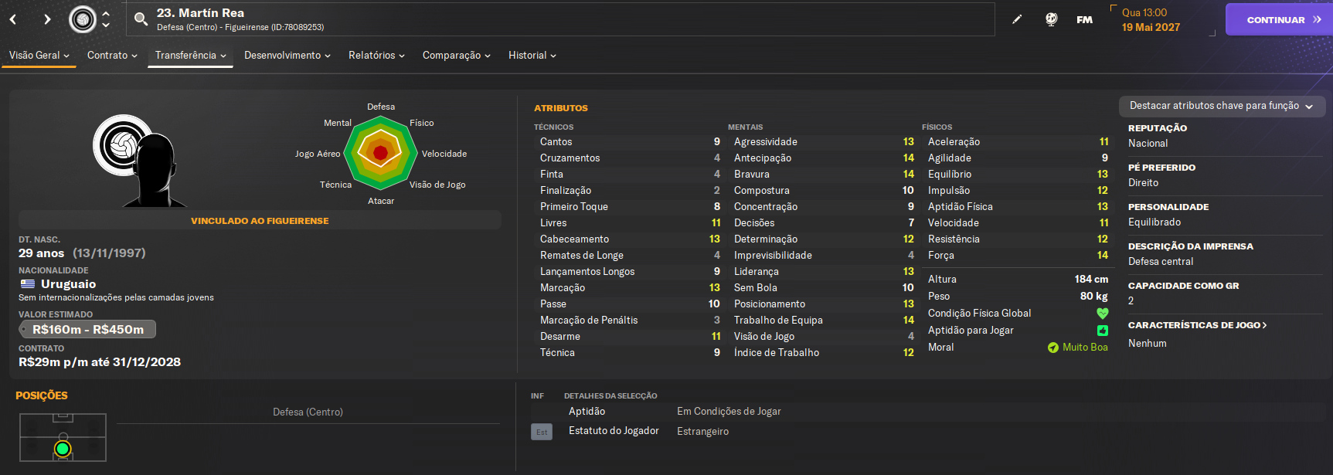Click the 'Est' foreigner status badge
Screen dimensions: 1333x475
click(542, 432)
